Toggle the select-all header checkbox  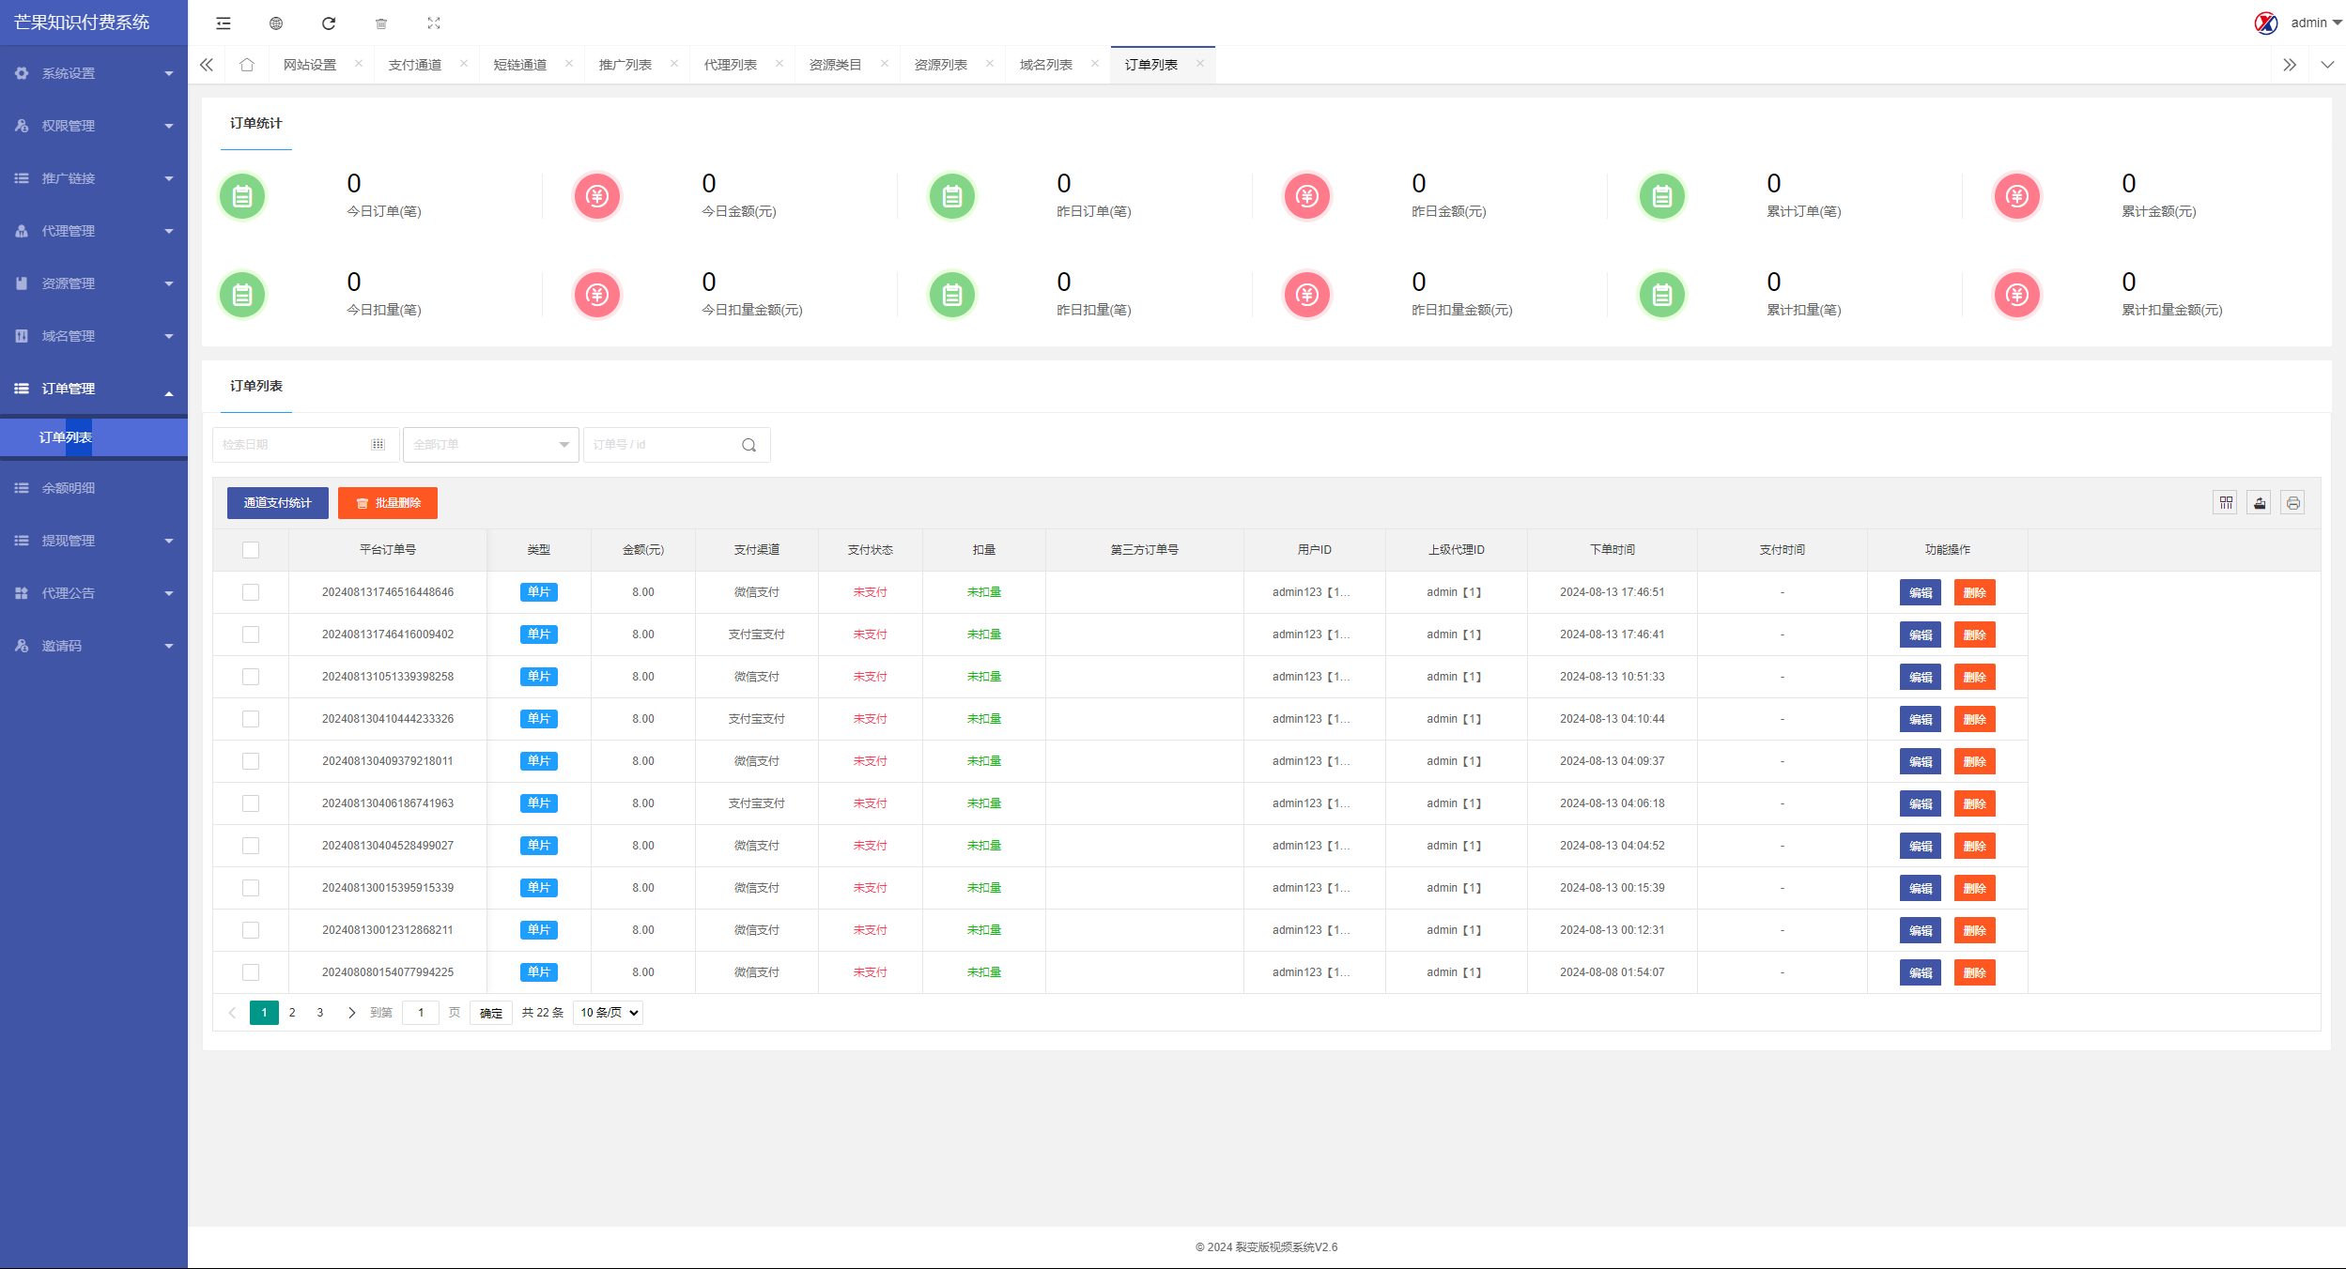tap(251, 550)
